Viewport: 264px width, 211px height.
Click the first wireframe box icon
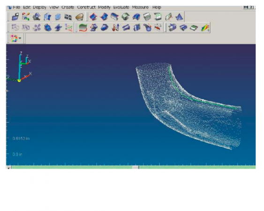point(15,28)
